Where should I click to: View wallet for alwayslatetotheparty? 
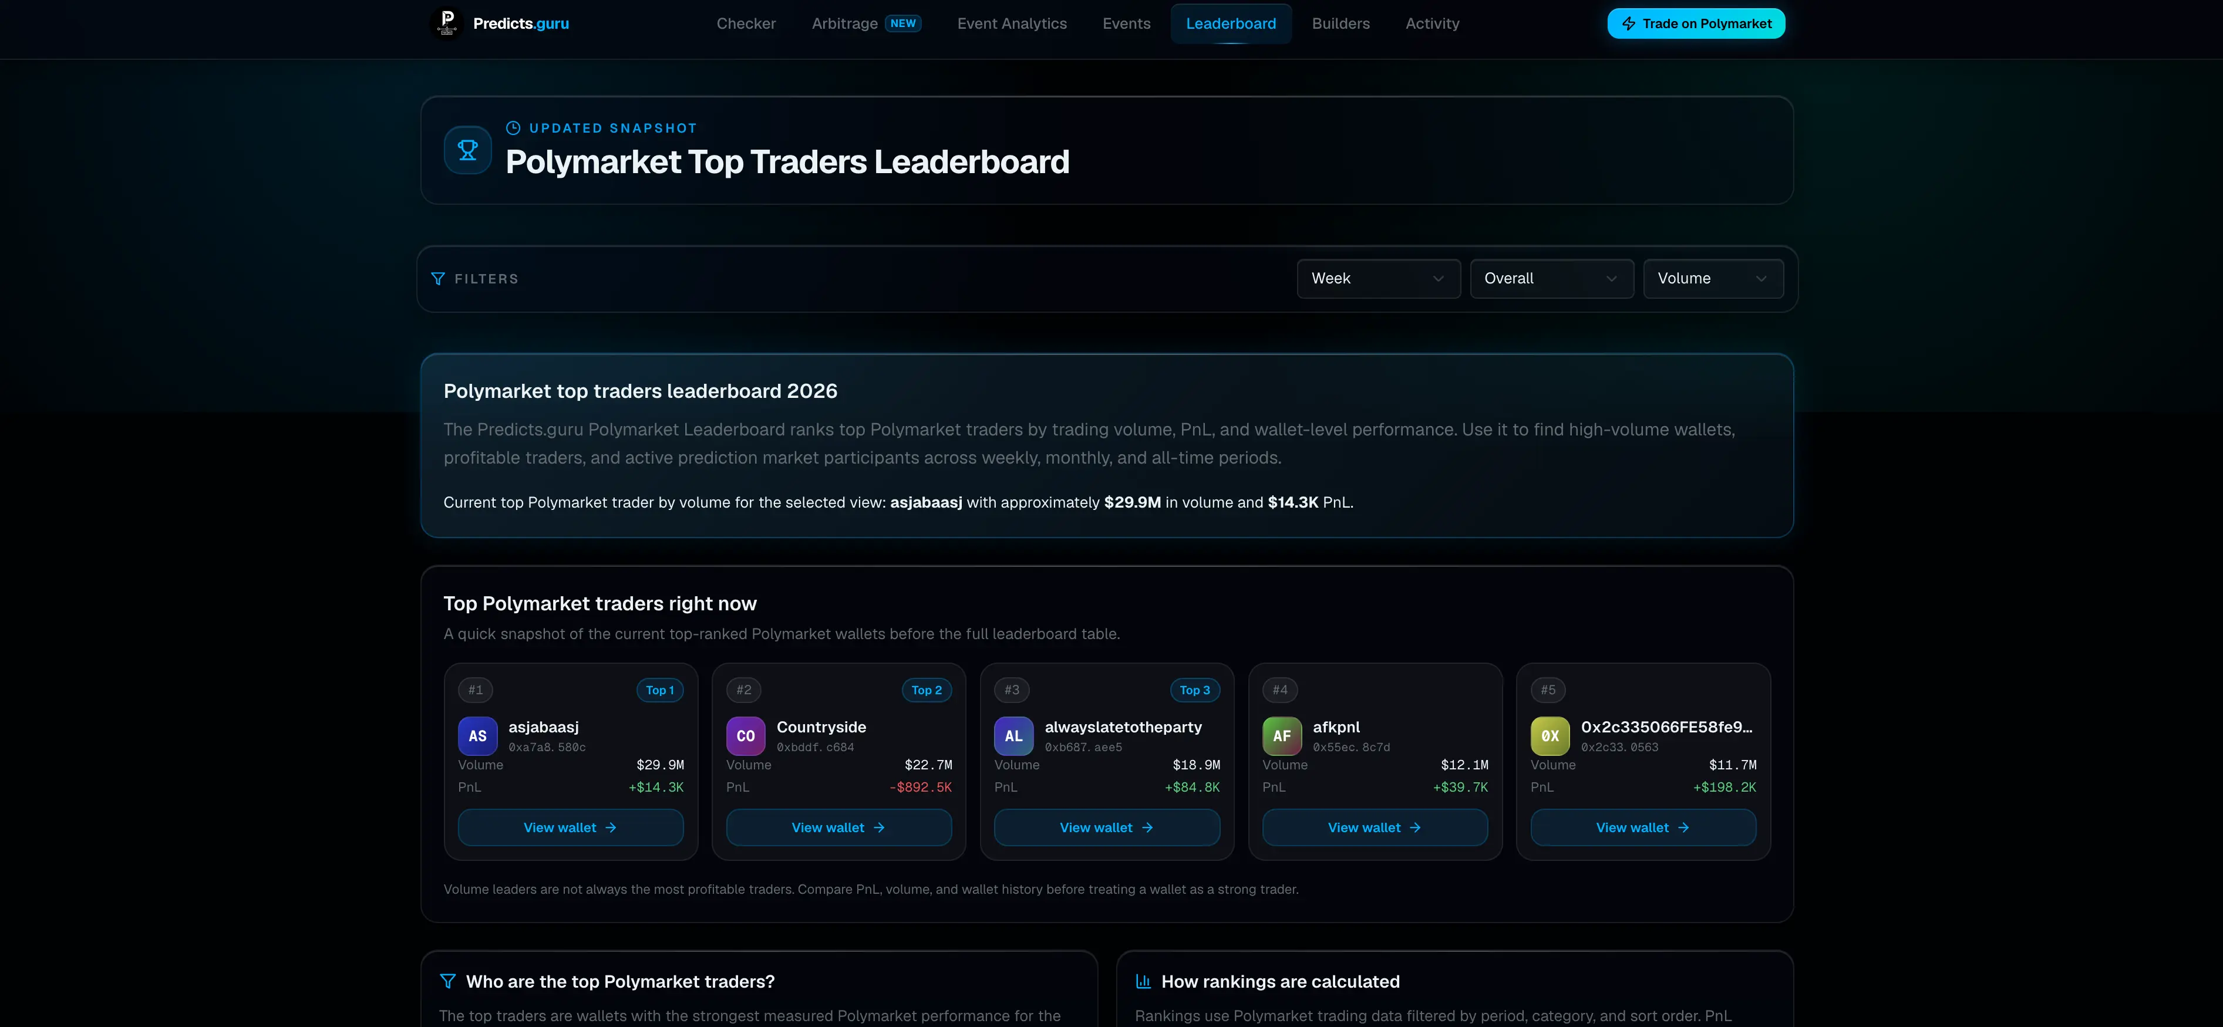(1106, 827)
